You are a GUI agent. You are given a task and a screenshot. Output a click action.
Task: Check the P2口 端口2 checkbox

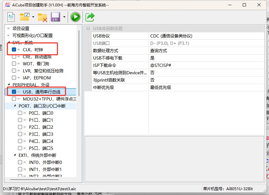tap(20, 127)
